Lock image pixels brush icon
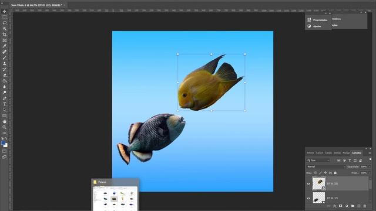The height and width of the screenshot is (211, 376). [x=320, y=173]
